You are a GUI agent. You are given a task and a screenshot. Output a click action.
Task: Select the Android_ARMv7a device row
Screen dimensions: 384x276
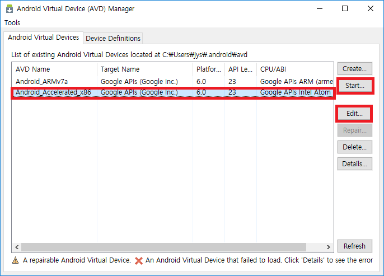coord(172,82)
